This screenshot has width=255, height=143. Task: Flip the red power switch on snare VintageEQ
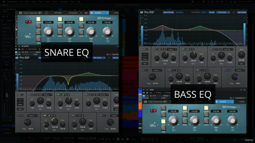pos(28,22)
